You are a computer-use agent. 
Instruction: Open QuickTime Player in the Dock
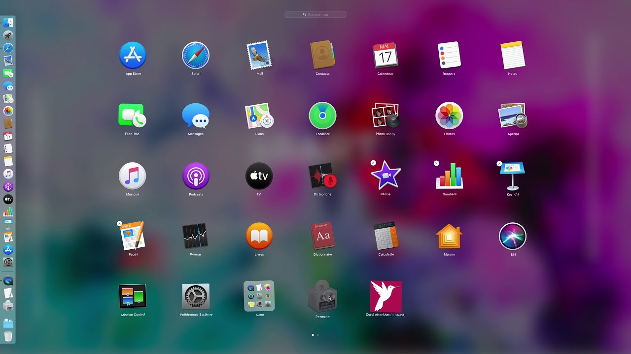[8, 281]
